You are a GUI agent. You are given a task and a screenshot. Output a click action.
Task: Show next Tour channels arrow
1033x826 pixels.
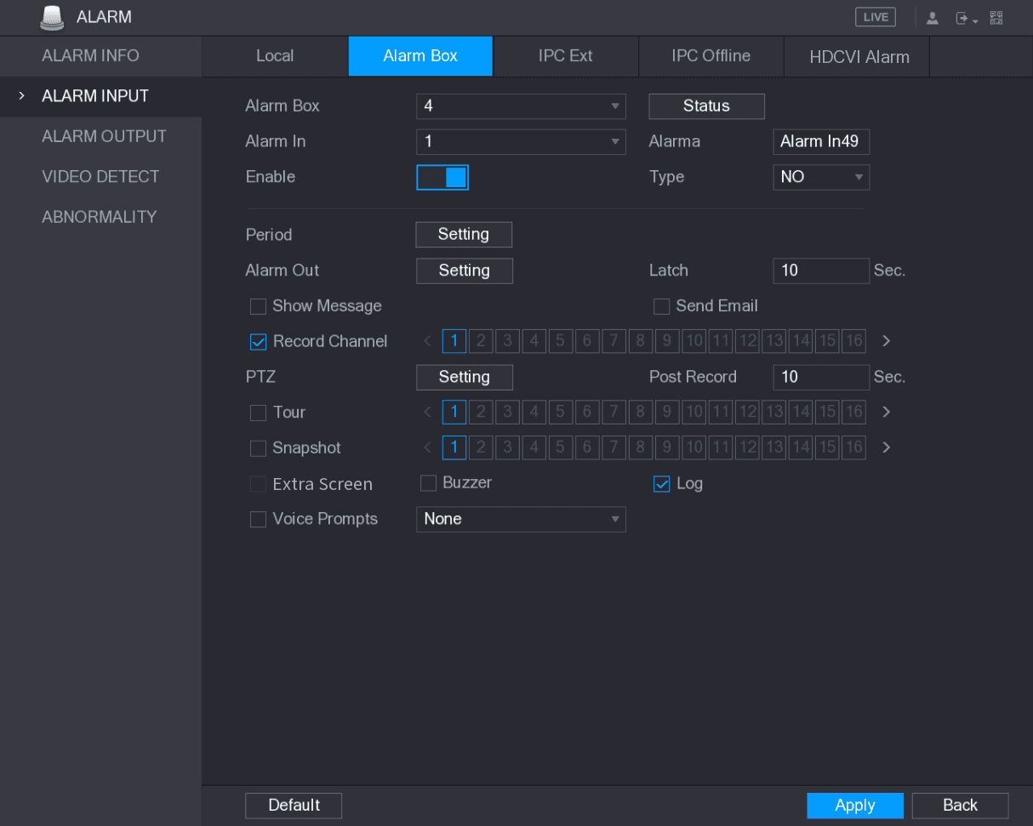[x=887, y=413]
